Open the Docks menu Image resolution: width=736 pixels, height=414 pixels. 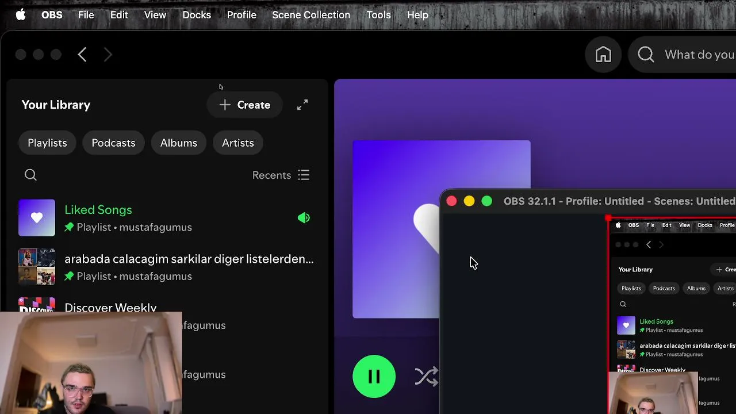[197, 15]
